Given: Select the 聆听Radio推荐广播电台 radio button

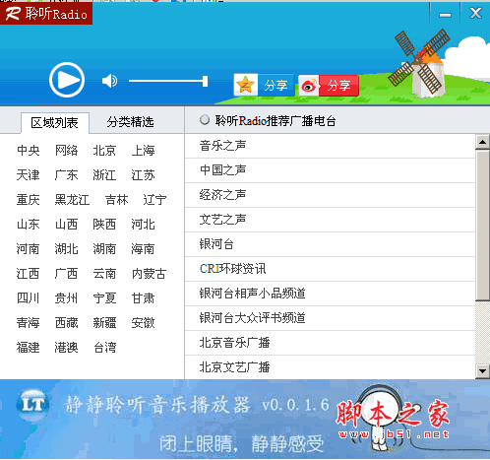Looking at the screenshot, I should 205,120.
